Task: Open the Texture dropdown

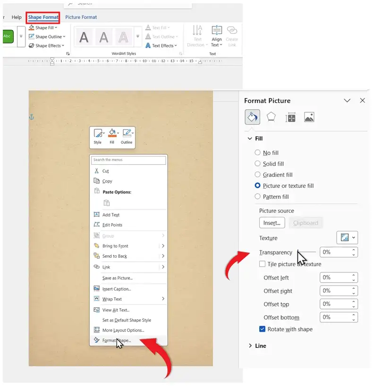Action: (347, 237)
